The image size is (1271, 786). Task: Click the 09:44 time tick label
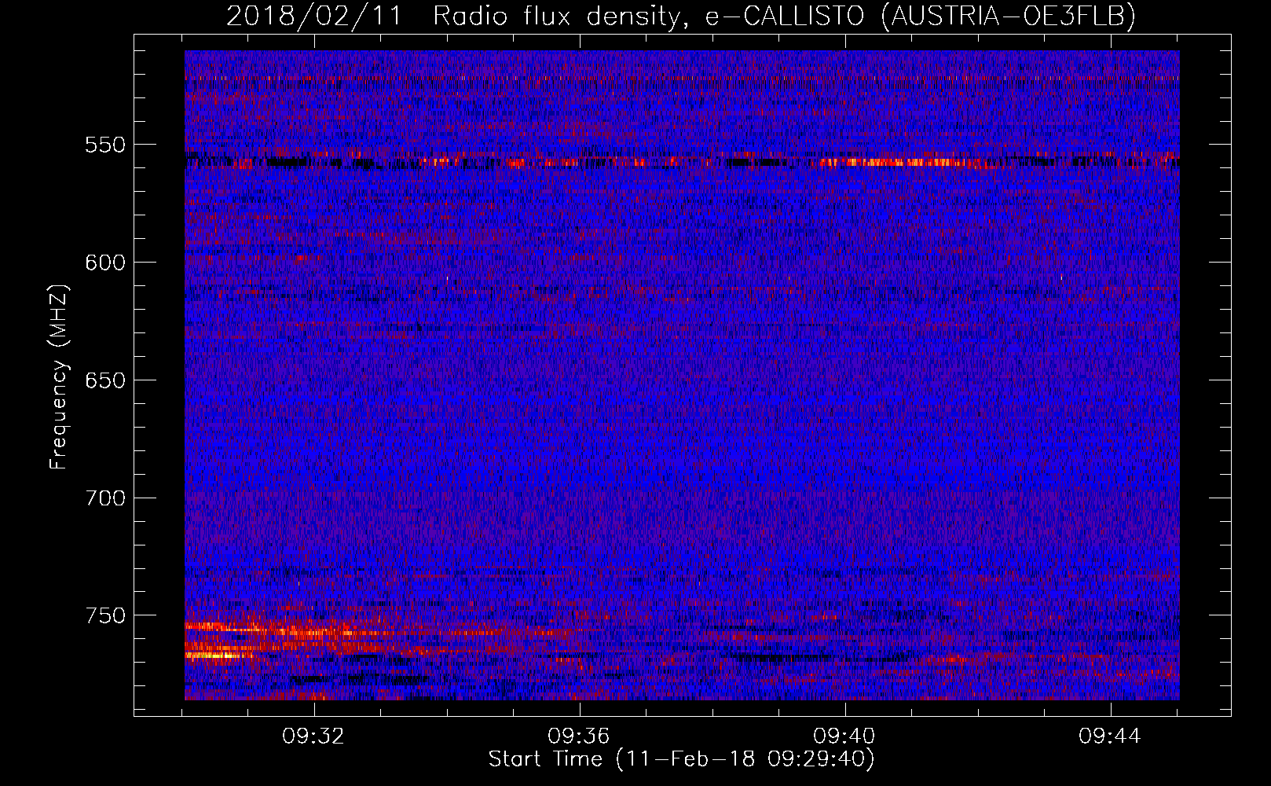click(x=1110, y=736)
